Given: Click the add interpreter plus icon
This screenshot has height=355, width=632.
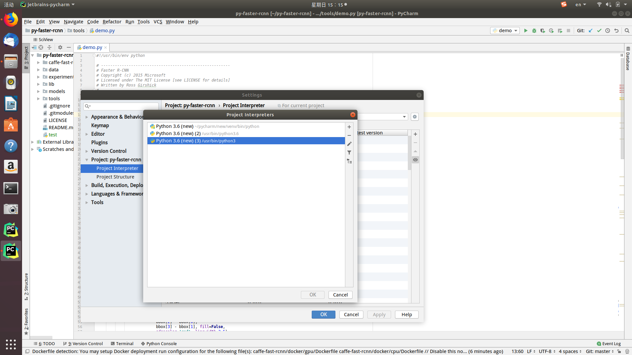Looking at the screenshot, I should pos(349,127).
